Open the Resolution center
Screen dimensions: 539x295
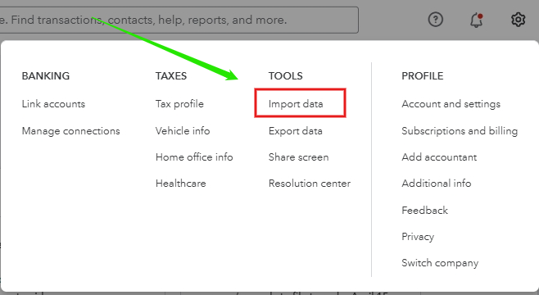coord(310,184)
